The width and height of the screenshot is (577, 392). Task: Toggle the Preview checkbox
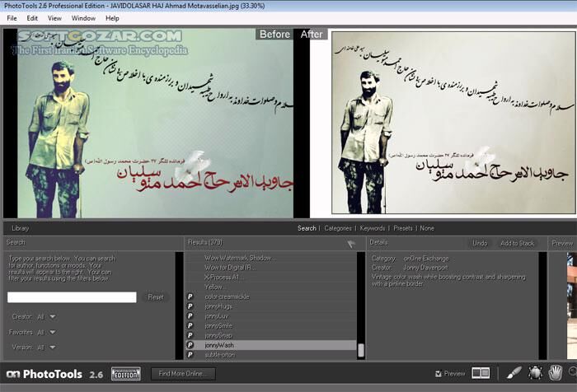(x=437, y=374)
